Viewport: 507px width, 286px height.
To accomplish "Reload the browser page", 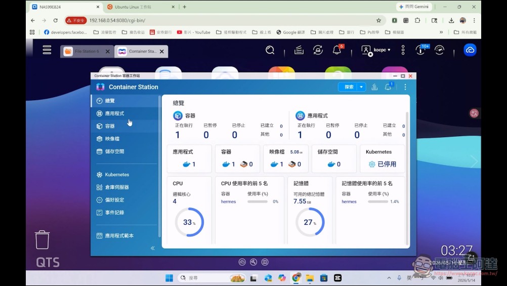I will click(x=55, y=20).
